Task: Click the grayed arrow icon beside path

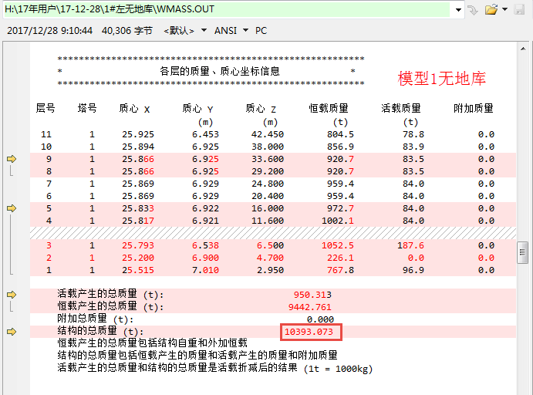Action: tap(473, 10)
